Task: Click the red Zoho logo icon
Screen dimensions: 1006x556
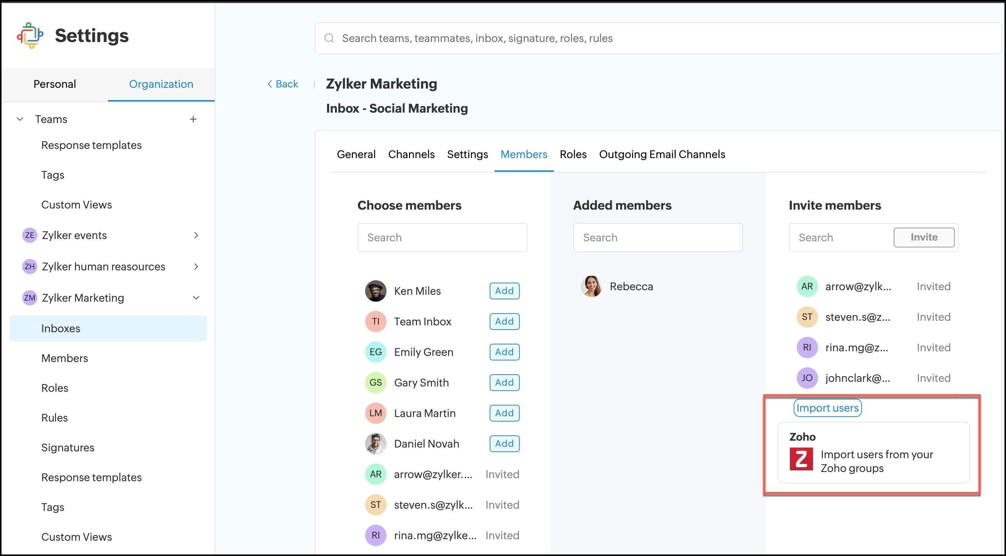Action: pos(801,459)
